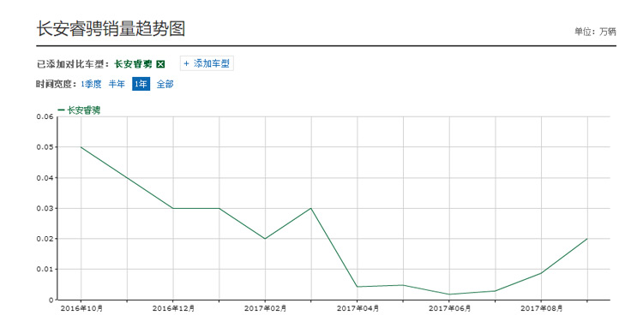
Task: Click the 2017年02月 data point at 0.02
Action: pos(265,239)
